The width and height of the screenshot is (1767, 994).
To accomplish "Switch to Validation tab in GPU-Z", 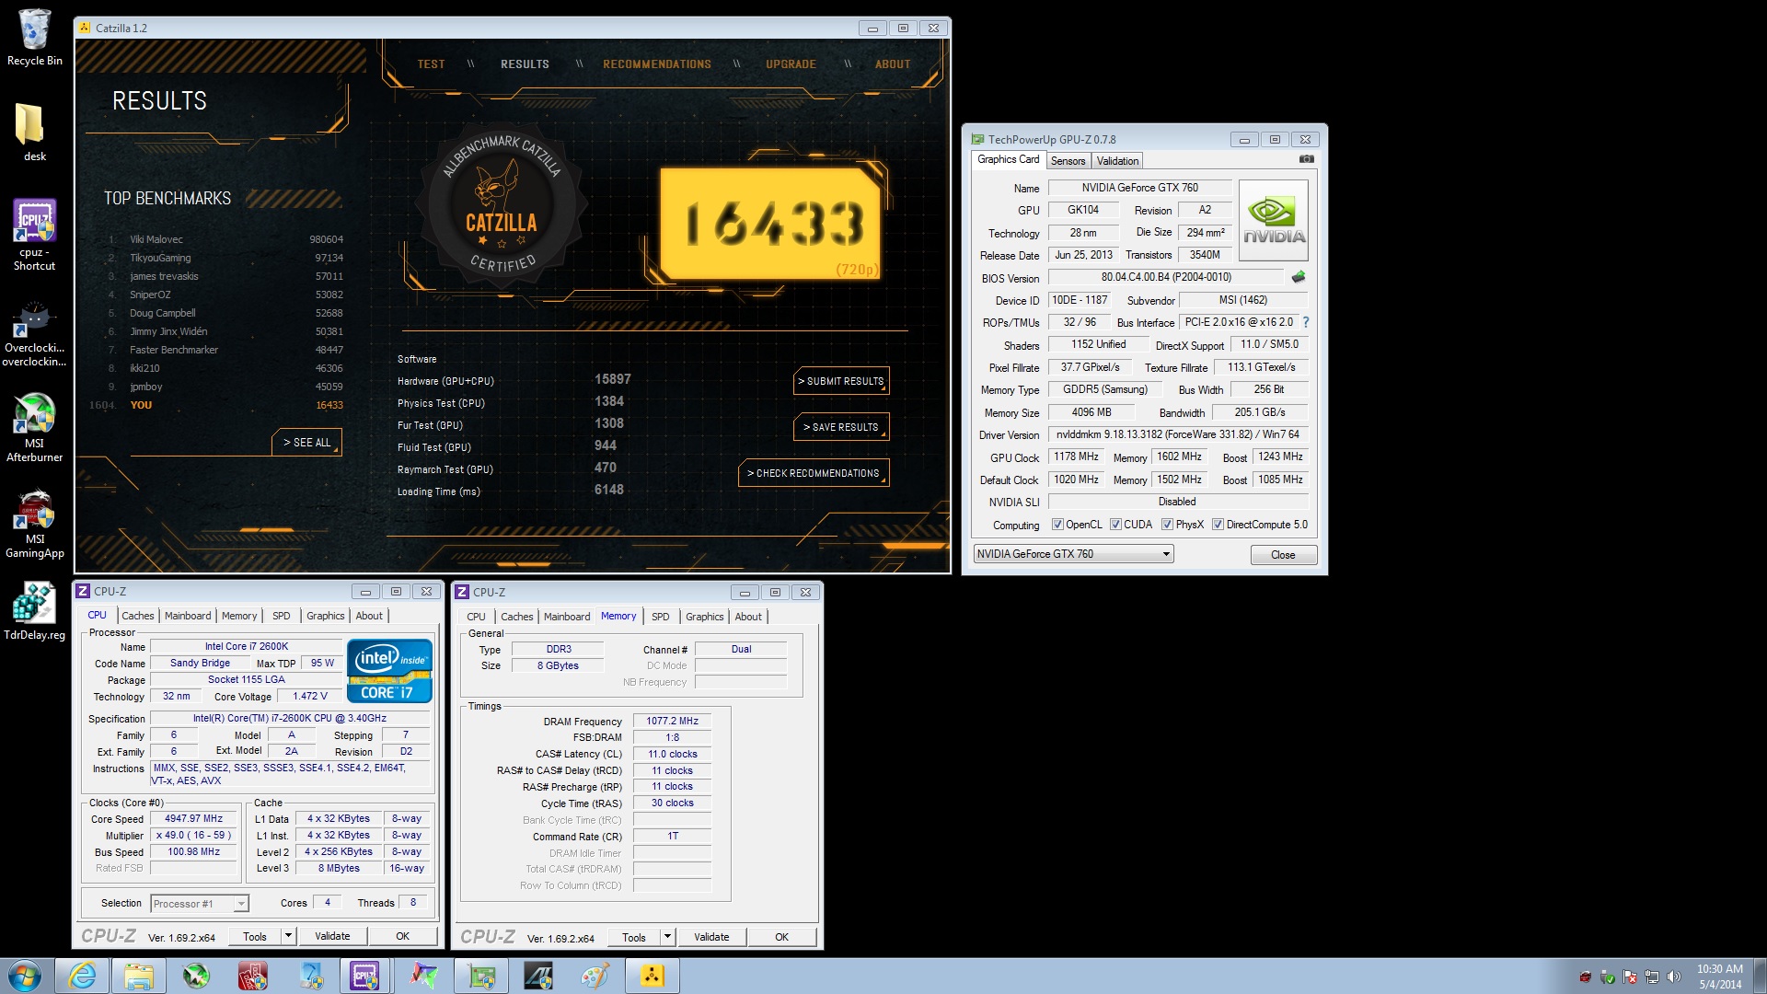I will coord(1117,161).
